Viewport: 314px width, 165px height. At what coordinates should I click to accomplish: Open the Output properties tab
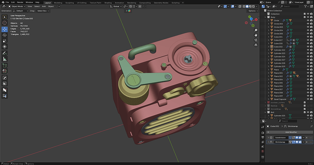[x=263, y=138]
